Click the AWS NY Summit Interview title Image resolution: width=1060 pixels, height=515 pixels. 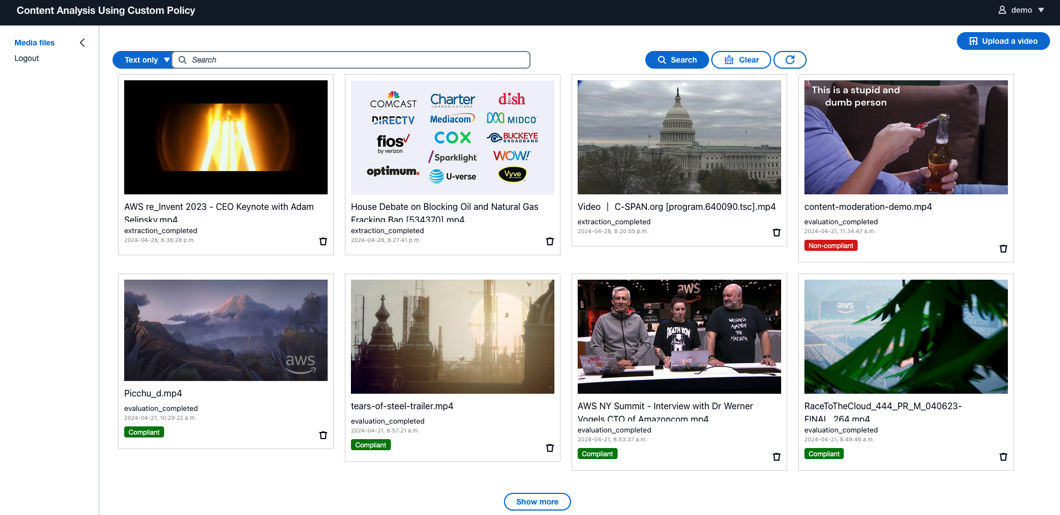[665, 411]
